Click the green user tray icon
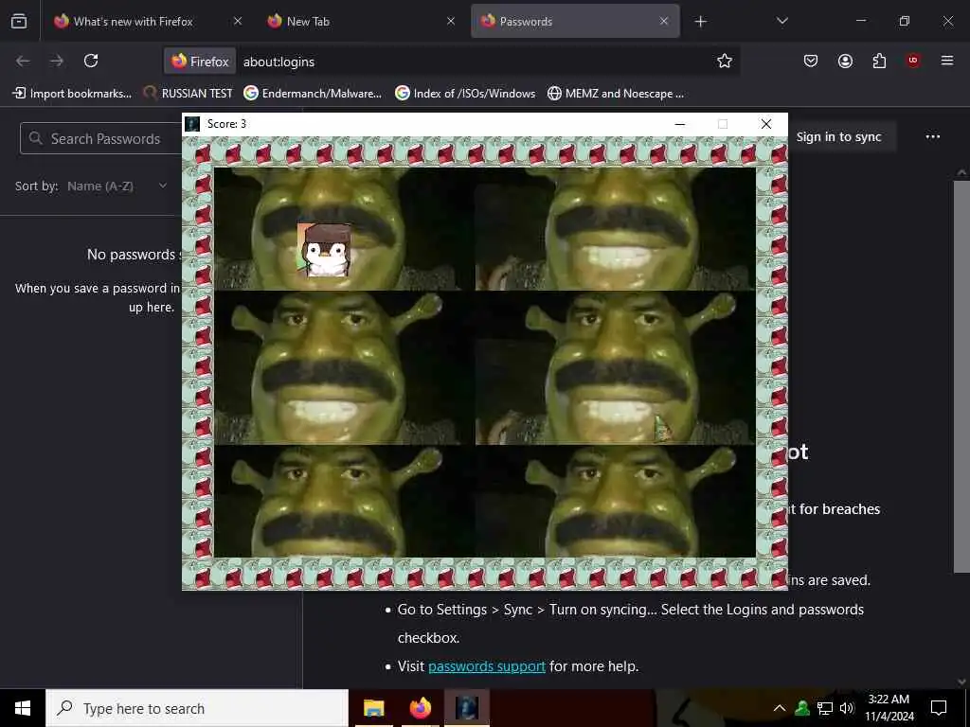The height and width of the screenshot is (727, 970). [802, 708]
